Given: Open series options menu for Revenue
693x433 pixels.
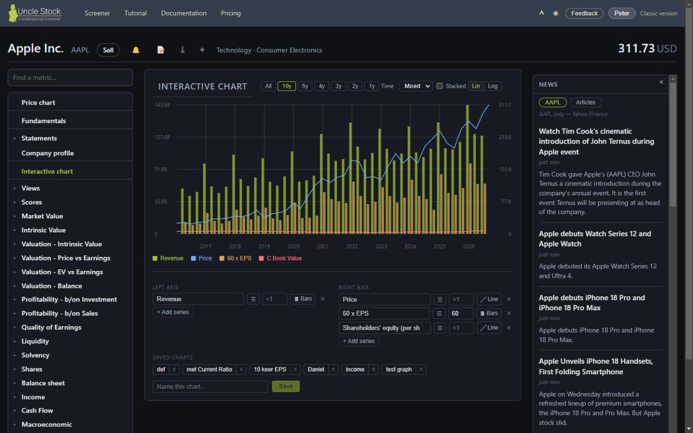Looking at the screenshot, I should [x=253, y=299].
